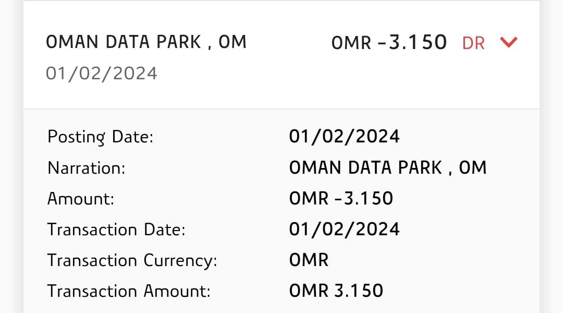Select the Transaction Amount value OMR 3.150
Screen dimensions: 563x313
336,291
